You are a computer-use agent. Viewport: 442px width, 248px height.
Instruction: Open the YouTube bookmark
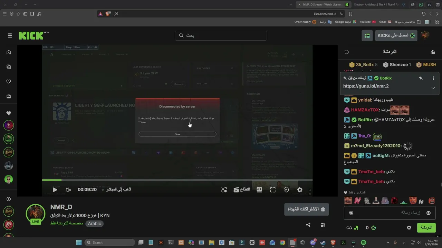368,22
